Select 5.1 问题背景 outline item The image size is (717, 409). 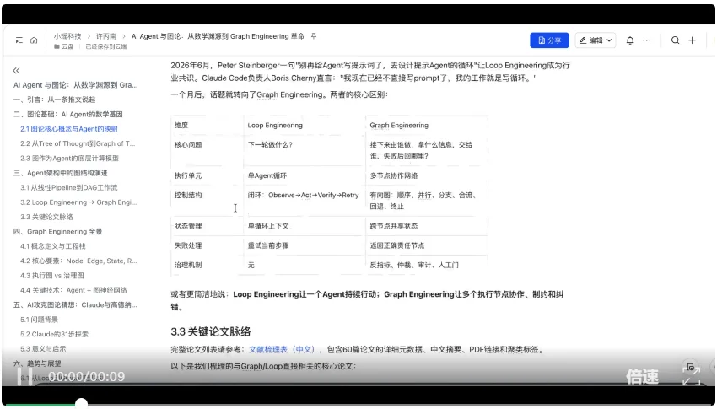[40, 319]
